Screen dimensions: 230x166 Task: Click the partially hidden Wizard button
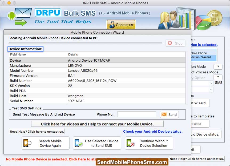point(200,103)
